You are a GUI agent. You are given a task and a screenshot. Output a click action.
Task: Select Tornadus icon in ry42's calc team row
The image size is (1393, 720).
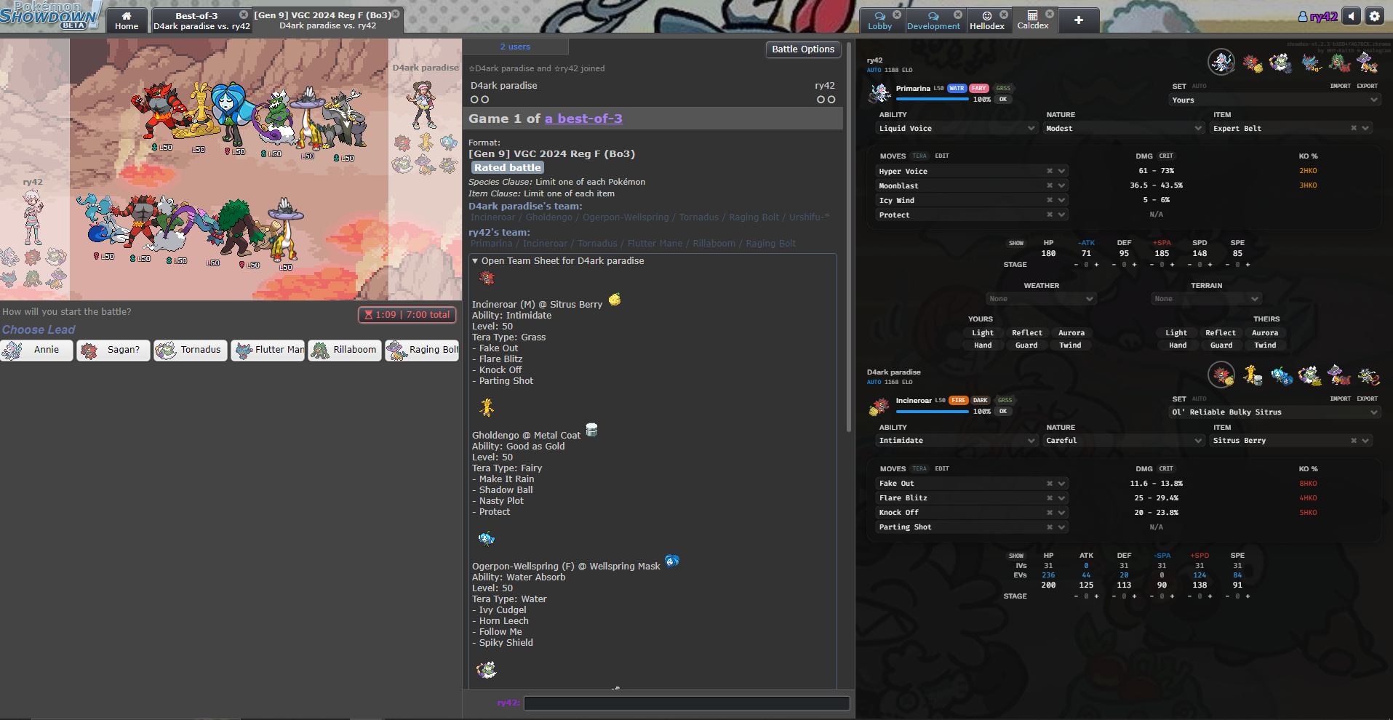pyautogui.click(x=1281, y=63)
